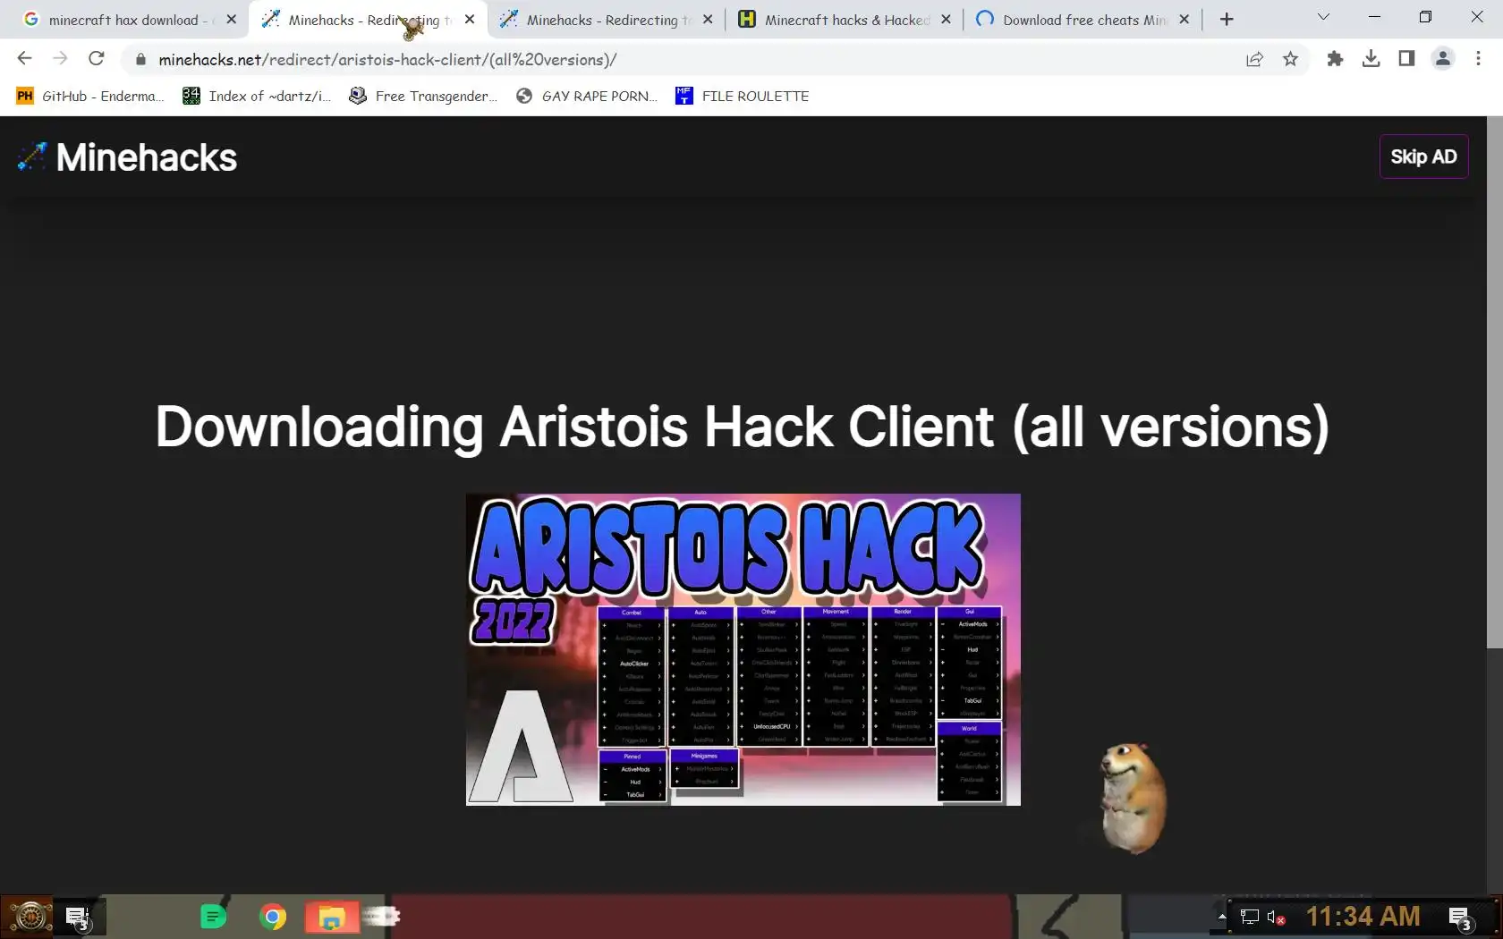Click the network tray icon

click(x=1250, y=917)
